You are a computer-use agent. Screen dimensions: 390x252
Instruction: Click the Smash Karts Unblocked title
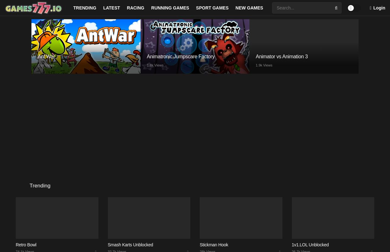[130, 245]
